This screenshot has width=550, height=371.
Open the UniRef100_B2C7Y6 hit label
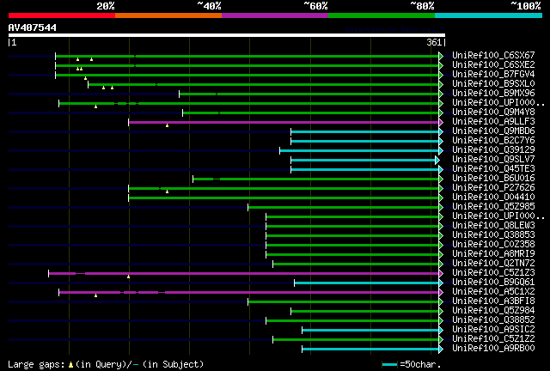(493, 141)
